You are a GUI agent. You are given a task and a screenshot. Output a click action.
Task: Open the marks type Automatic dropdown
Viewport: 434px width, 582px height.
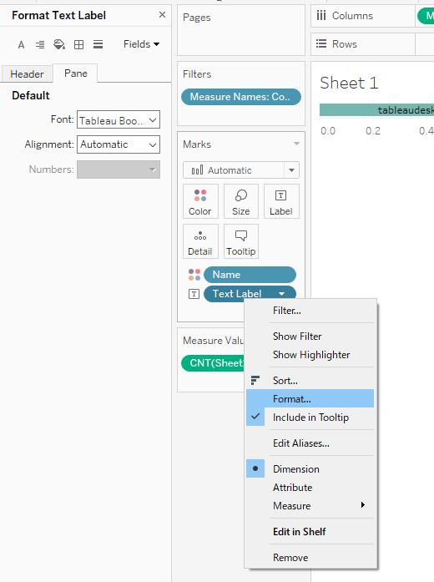click(x=241, y=170)
